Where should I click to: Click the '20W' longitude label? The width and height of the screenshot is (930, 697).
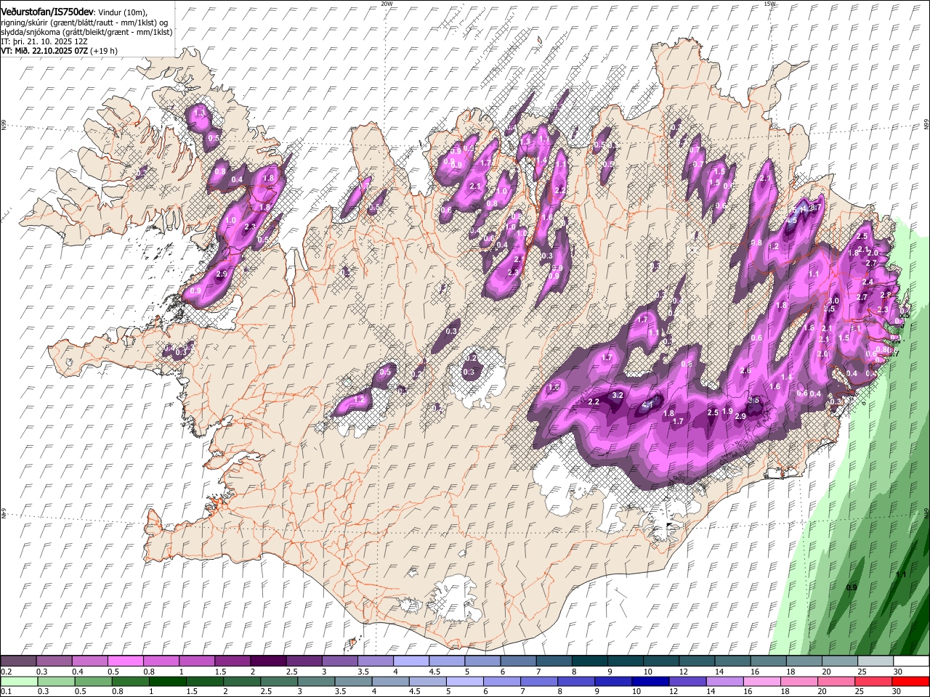387,4
